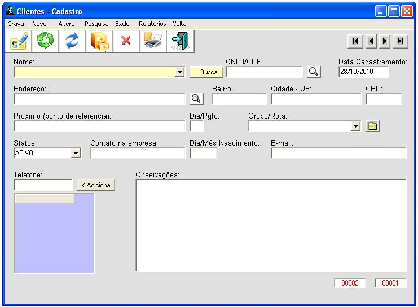Image resolution: width=418 pixels, height=307 pixels.
Task: Click the green Novo toolbar icon
Action: [45, 41]
